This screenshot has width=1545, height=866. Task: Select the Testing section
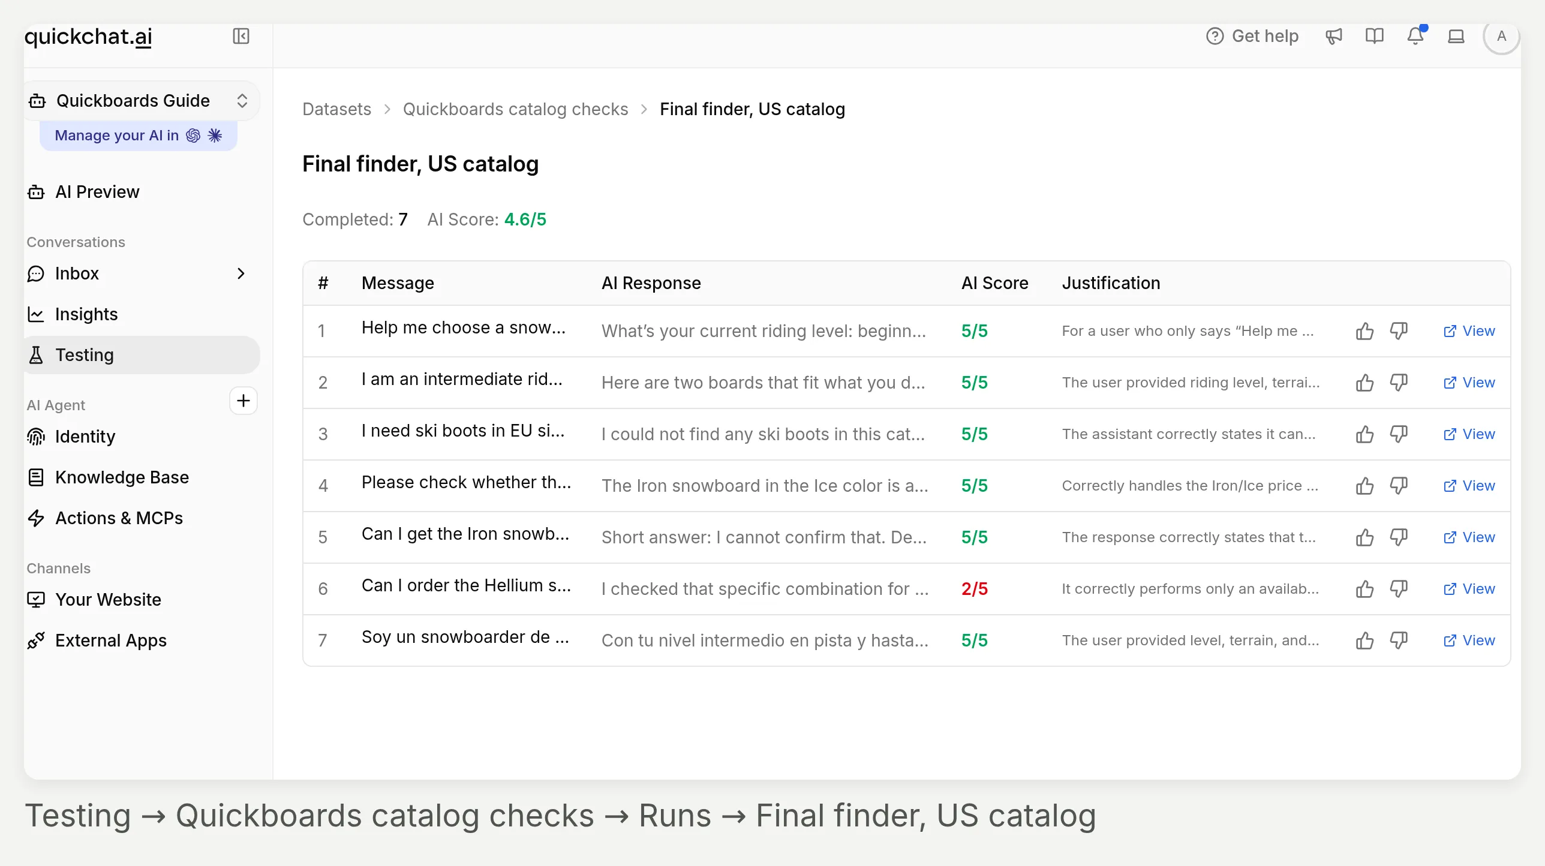tap(142, 355)
